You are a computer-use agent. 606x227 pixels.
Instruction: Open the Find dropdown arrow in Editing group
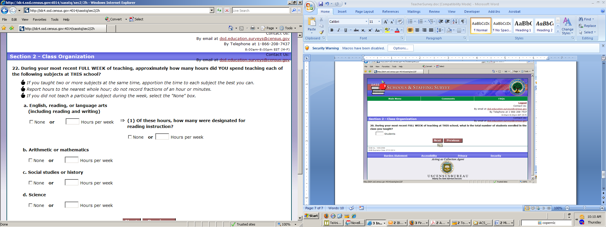click(x=593, y=19)
